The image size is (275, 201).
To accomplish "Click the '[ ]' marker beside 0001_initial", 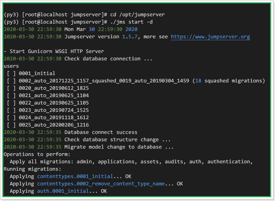I will coord(11,73).
